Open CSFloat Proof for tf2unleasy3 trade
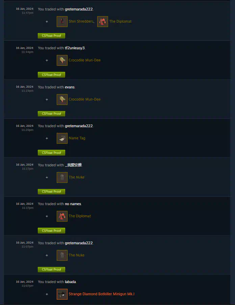 [51, 75]
